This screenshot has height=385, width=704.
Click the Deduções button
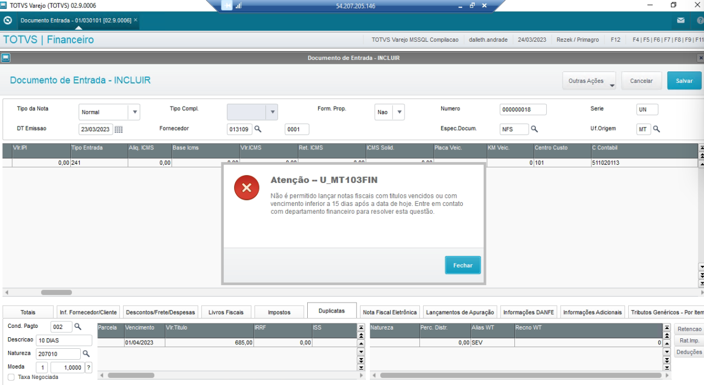689,352
